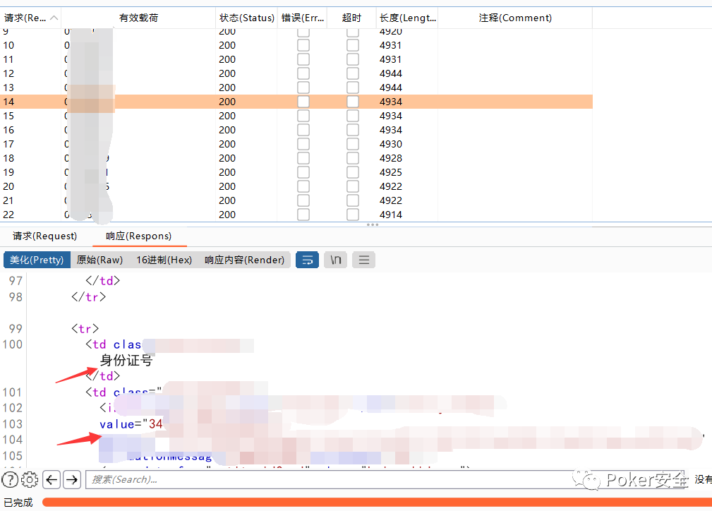Switch to the 原始(Raw) view tab

coord(99,260)
